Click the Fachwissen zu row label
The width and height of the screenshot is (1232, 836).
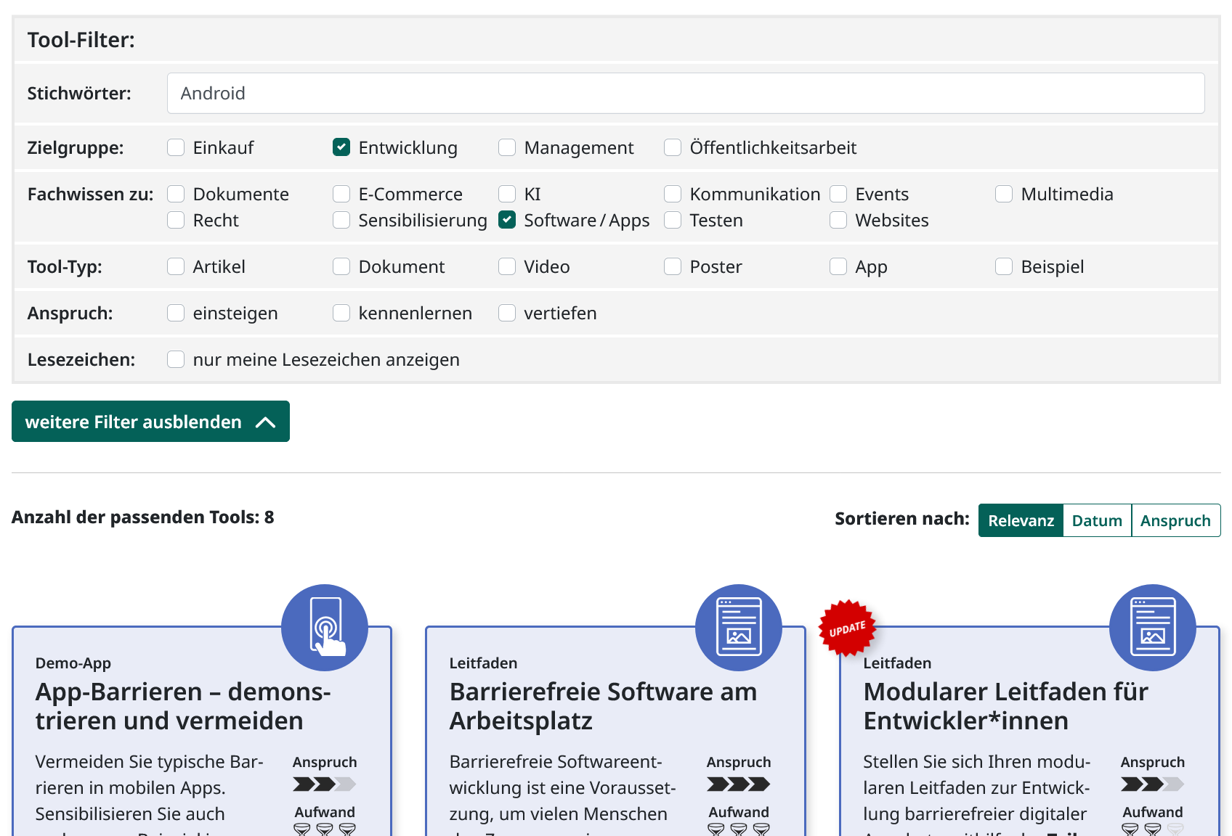[91, 194]
